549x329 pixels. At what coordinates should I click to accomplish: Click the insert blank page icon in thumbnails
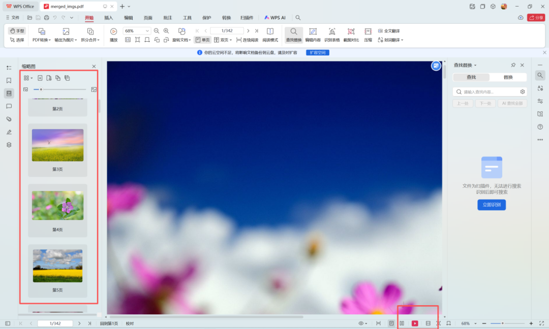[x=40, y=78]
